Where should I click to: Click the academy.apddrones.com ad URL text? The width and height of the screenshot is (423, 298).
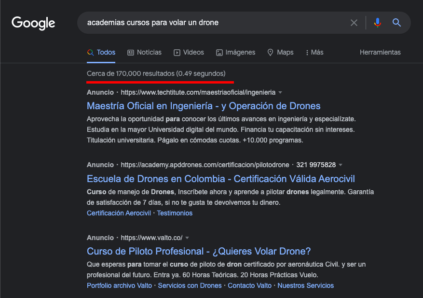[205, 165]
